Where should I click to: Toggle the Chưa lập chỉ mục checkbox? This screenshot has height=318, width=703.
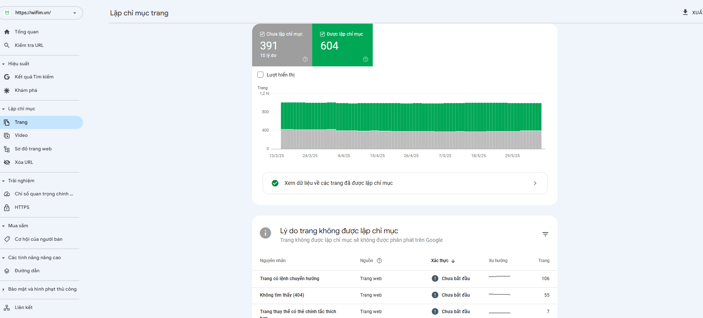click(262, 34)
